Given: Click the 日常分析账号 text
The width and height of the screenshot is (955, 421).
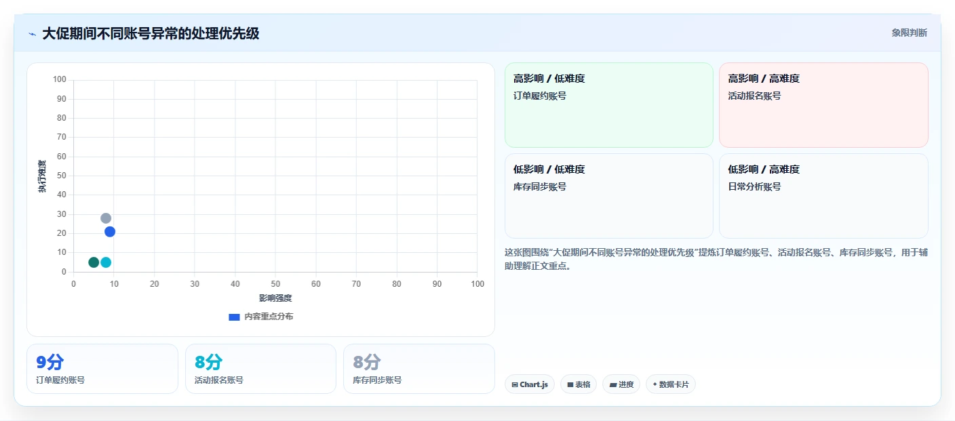Looking at the screenshot, I should coord(754,187).
